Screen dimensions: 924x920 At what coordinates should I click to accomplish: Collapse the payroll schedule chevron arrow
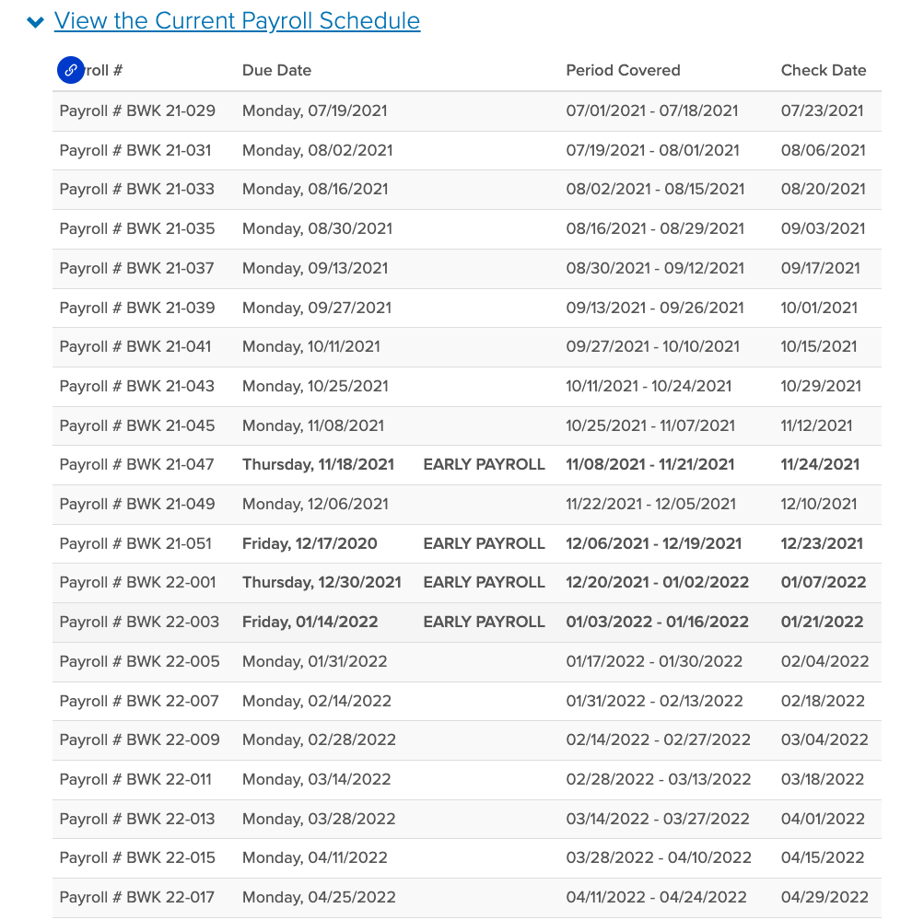click(x=36, y=22)
